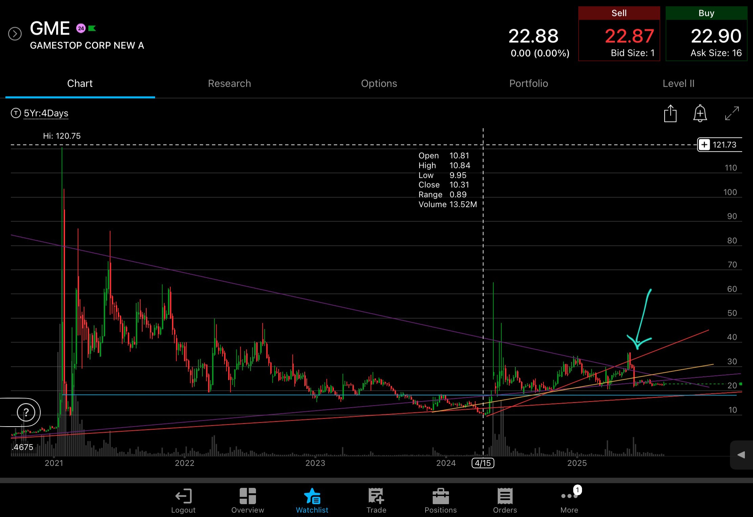Viewport: 753px width, 517px height.
Task: Tap the purple 24-hour trading badge
Action: [81, 28]
